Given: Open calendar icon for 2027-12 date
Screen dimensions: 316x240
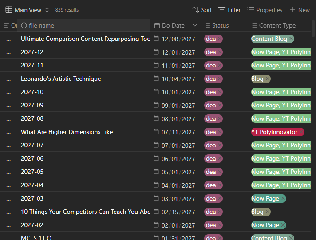Looking at the screenshot, I should click(156, 52).
